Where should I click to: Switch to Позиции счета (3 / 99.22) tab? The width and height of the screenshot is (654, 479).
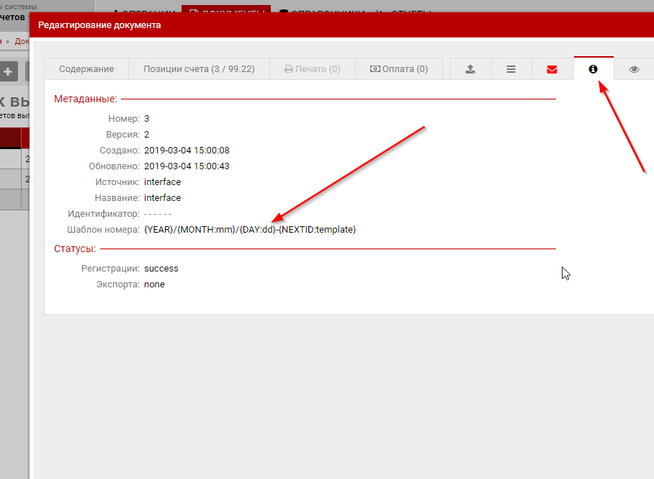click(199, 69)
